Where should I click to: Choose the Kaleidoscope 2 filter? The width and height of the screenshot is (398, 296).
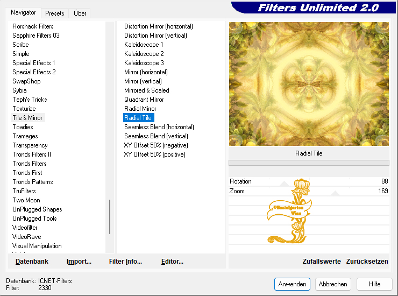(x=144, y=54)
